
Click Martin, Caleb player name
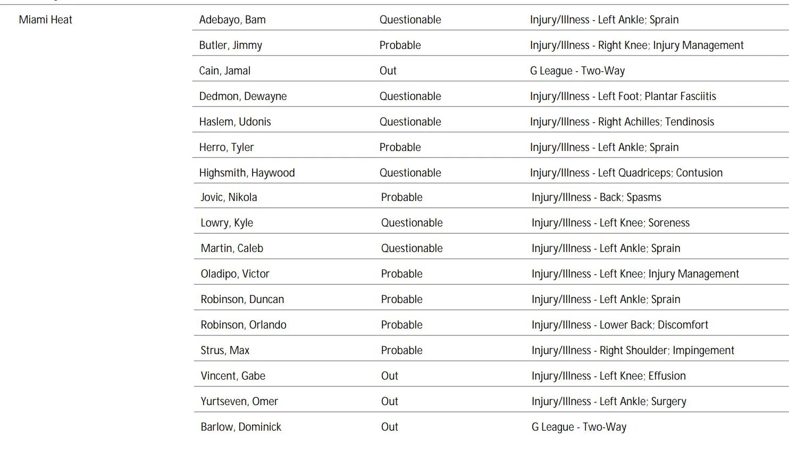point(232,248)
